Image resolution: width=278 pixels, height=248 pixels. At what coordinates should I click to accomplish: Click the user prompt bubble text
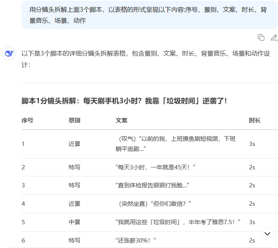click(x=148, y=15)
